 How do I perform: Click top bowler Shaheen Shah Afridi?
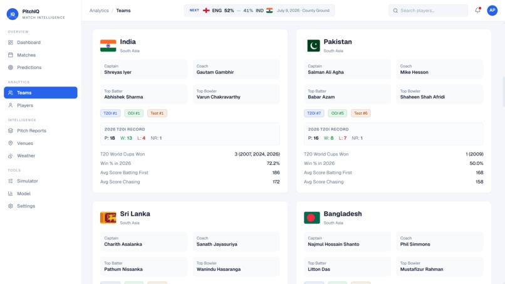(x=422, y=97)
